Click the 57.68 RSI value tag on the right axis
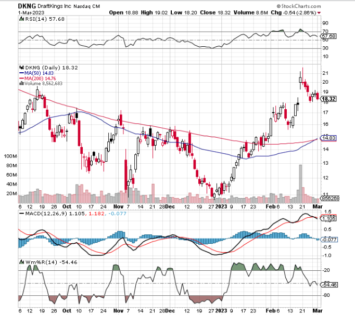The height and width of the screenshot is (315, 355). pyautogui.click(x=329, y=36)
